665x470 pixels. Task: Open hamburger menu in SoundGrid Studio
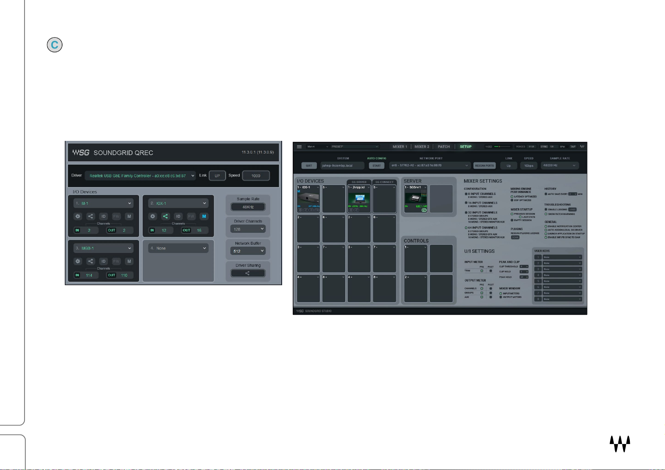[x=299, y=147]
